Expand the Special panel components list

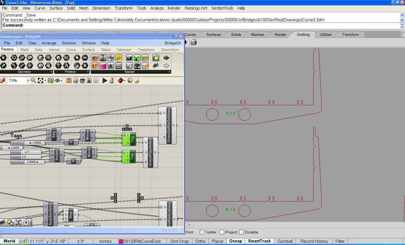coord(169,72)
